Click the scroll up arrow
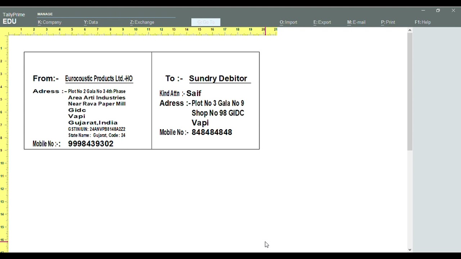Screen dimensions: 461x259 coord(409,30)
